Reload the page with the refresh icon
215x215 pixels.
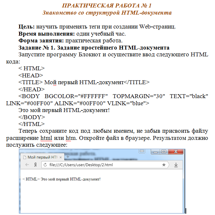45,165
